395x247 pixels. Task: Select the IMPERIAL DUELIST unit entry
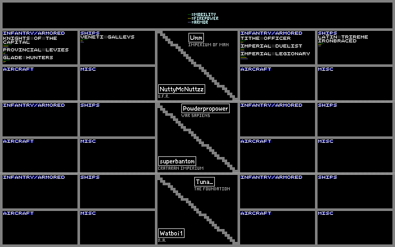(x=272, y=46)
